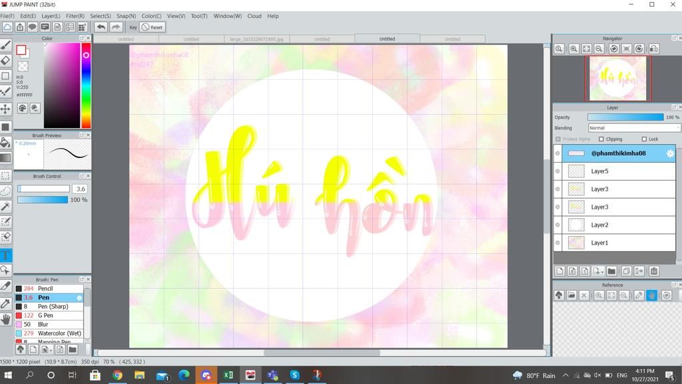Select the Brush tool in left toolbar
Image resolution: width=682 pixels, height=384 pixels.
[x=5, y=45]
